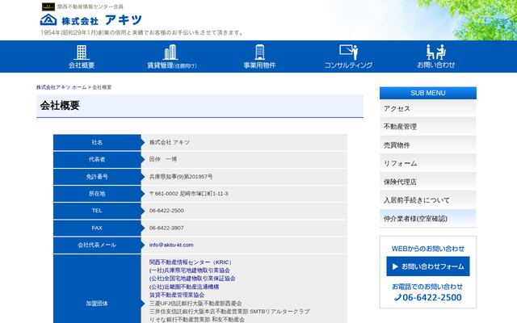Open コンサルティング presenter icon
This screenshot has height=323, width=517.
[x=348, y=52]
